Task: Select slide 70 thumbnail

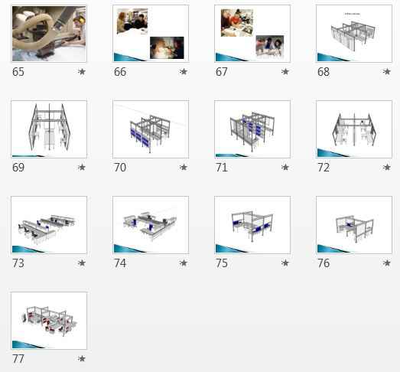Action: pyautogui.click(x=151, y=129)
